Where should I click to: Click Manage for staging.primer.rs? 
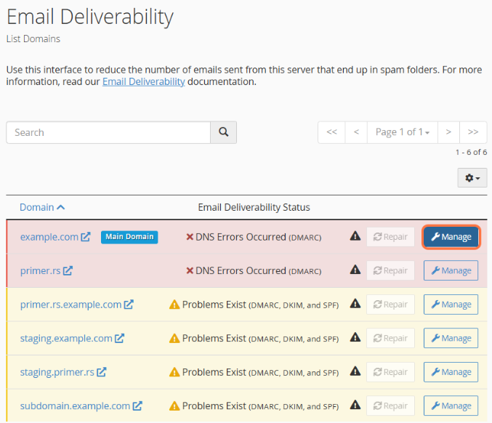coord(451,372)
